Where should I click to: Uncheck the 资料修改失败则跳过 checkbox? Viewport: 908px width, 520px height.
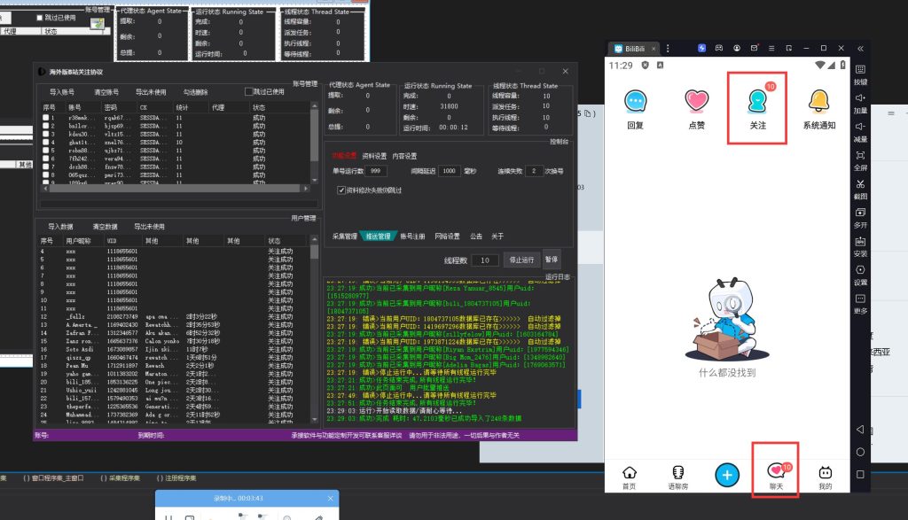pos(342,190)
